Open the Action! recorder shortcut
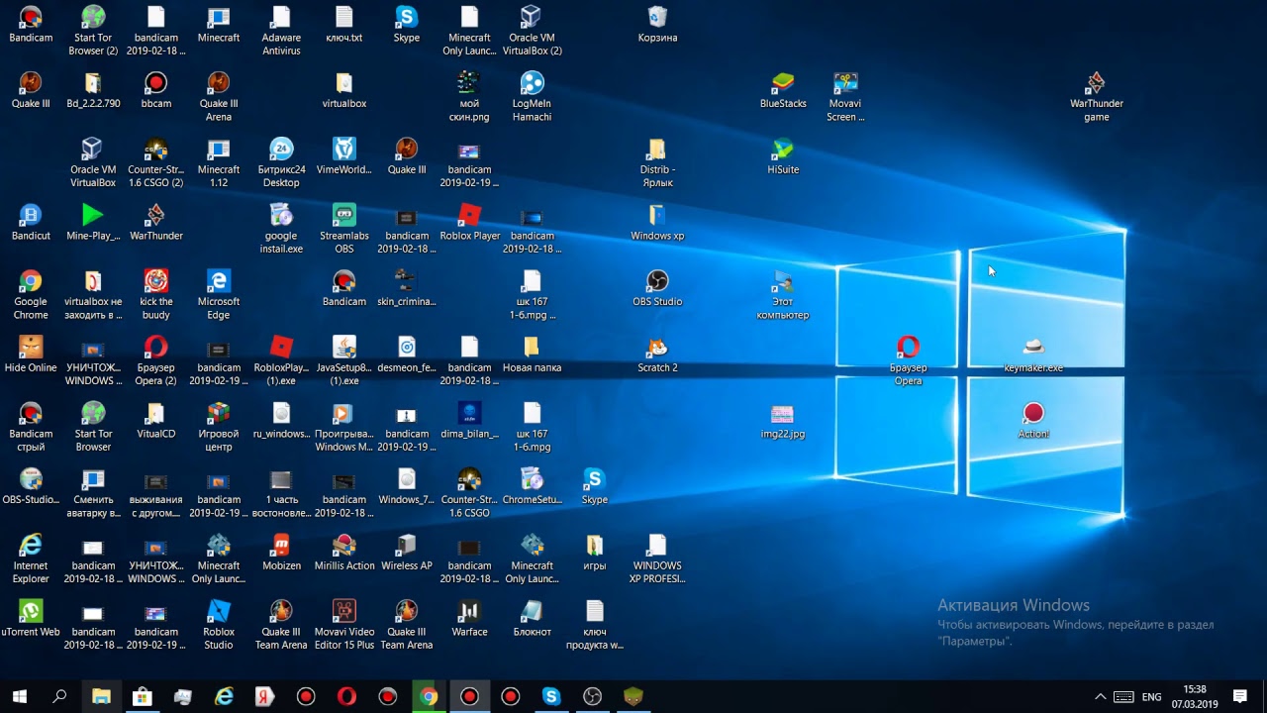The width and height of the screenshot is (1267, 713). point(1033,421)
